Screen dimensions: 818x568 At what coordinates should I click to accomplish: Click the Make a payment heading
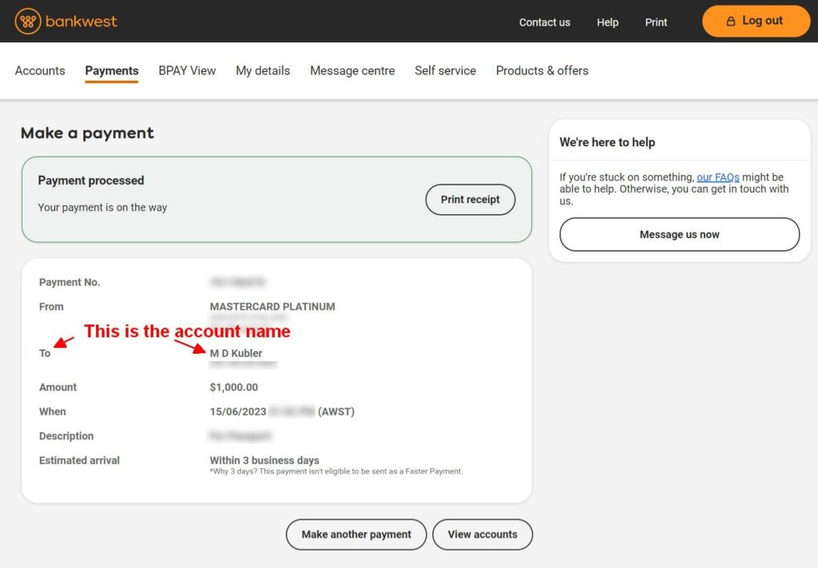coord(87,133)
